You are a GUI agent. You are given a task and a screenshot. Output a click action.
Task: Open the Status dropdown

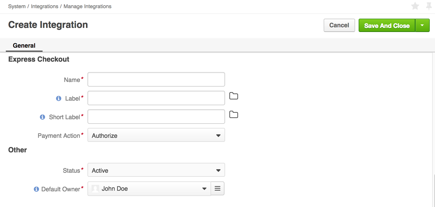click(218, 170)
